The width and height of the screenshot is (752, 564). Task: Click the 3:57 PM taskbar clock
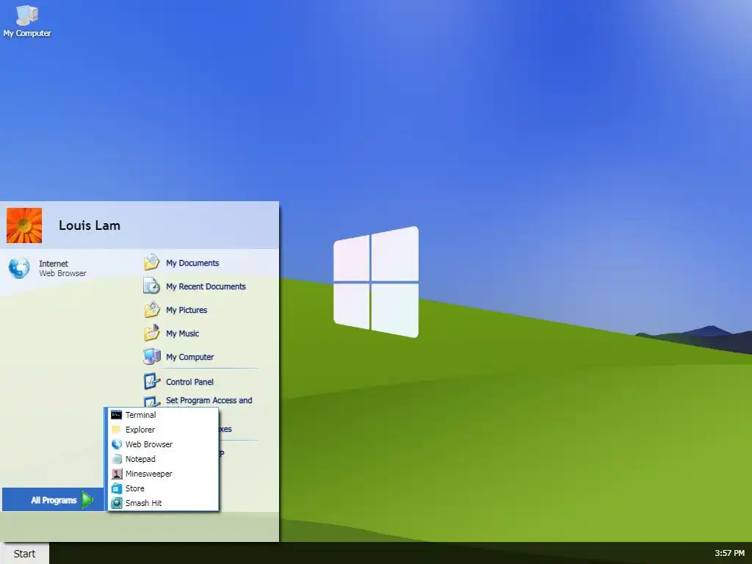click(x=729, y=553)
